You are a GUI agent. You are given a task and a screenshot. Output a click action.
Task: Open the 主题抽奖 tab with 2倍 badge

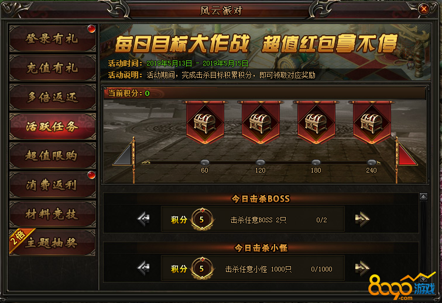tap(53, 243)
